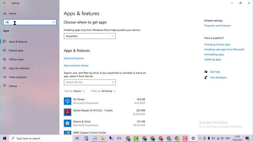Open Installing web apps from Microsoft link
The image size is (253, 142).
click(224, 49)
